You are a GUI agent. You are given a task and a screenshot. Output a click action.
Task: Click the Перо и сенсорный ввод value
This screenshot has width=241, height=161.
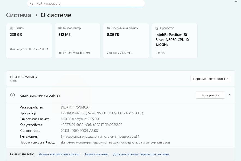click(115, 143)
